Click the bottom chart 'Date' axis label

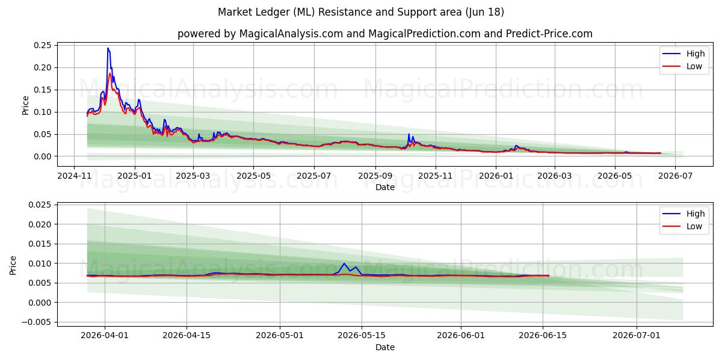[x=385, y=347]
